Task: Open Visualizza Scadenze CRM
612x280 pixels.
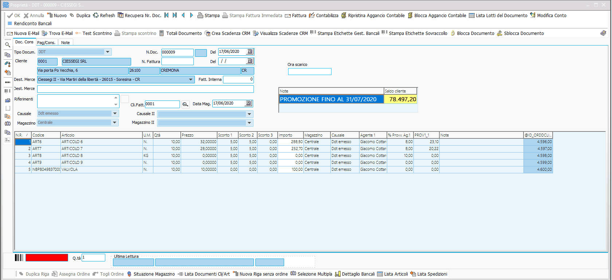Action: click(x=280, y=33)
